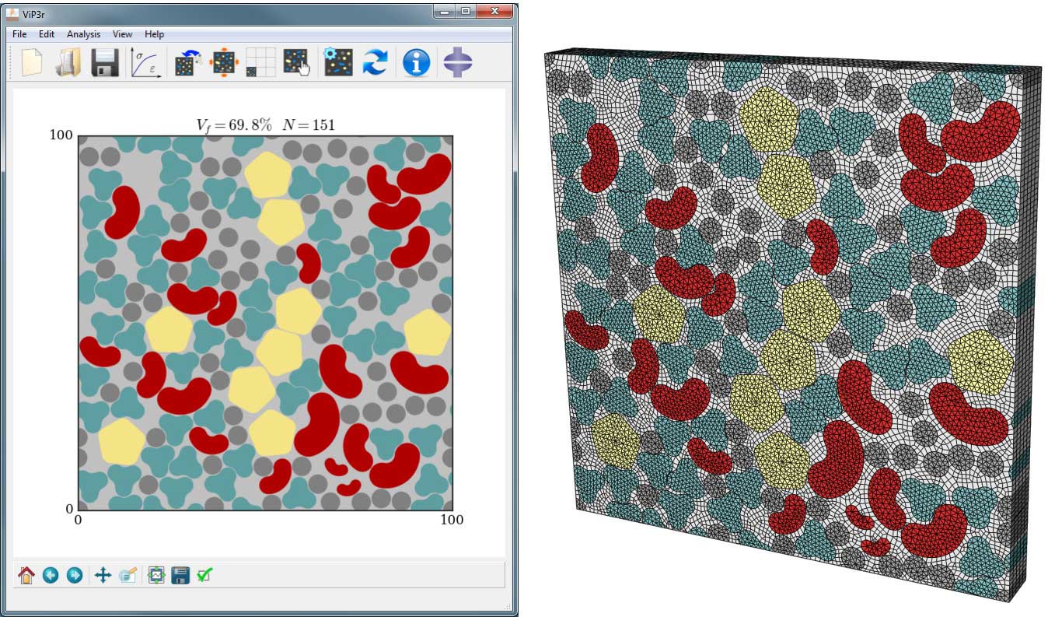The image size is (1048, 617).
Task: Open microstructure settings gear icon
Action: (338, 62)
